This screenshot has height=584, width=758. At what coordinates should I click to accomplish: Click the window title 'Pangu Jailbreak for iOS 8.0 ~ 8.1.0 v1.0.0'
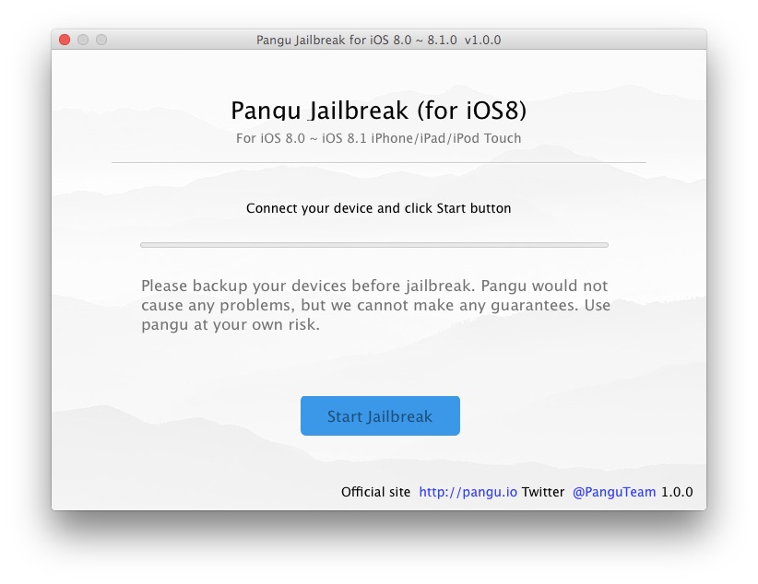point(378,40)
